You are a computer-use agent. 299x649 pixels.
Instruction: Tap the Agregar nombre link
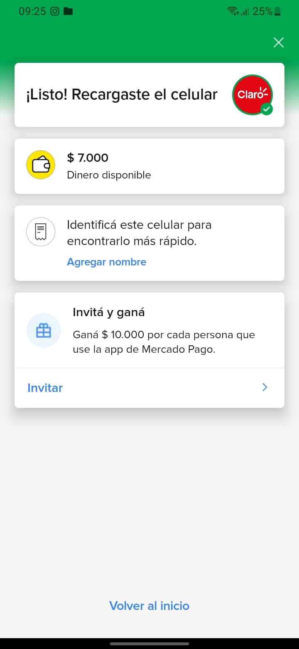(107, 262)
